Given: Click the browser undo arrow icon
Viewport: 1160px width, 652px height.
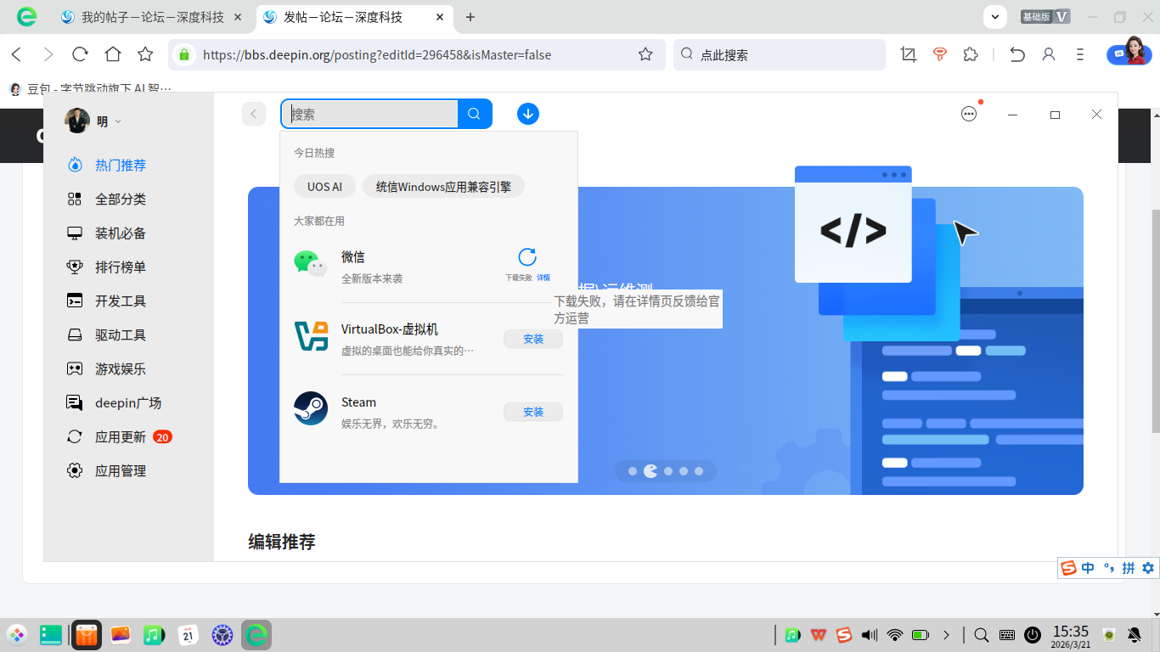Looking at the screenshot, I should pos(1017,54).
